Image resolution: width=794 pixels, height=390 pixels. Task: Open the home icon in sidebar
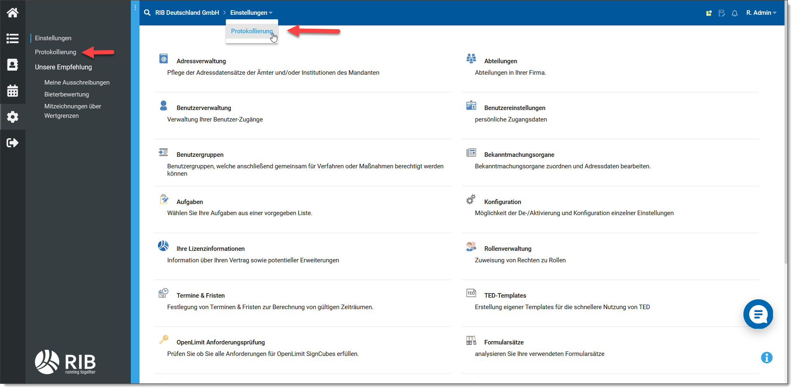12,13
